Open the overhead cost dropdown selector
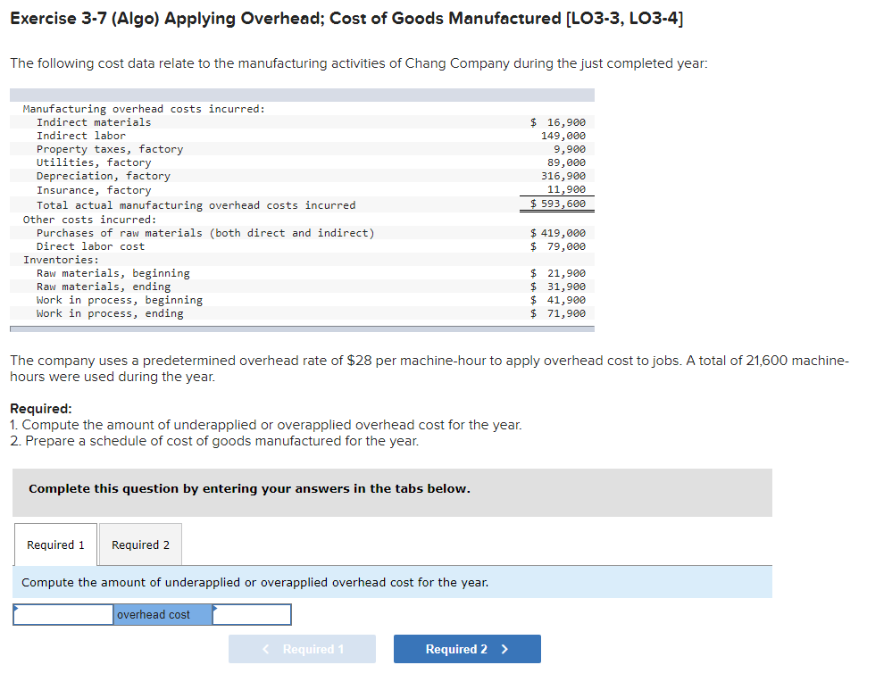This screenshot has height=690, width=892. [x=163, y=614]
